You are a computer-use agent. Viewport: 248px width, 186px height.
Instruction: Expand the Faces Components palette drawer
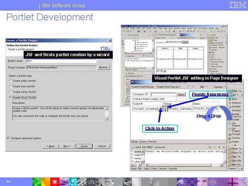tap(235, 149)
